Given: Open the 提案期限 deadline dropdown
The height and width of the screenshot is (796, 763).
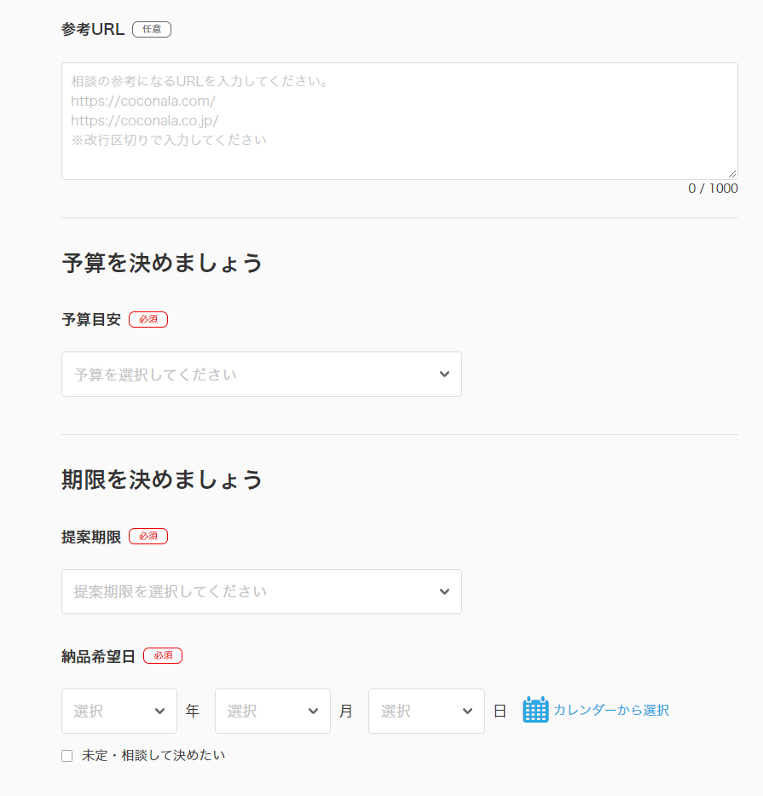Looking at the screenshot, I should point(261,591).
